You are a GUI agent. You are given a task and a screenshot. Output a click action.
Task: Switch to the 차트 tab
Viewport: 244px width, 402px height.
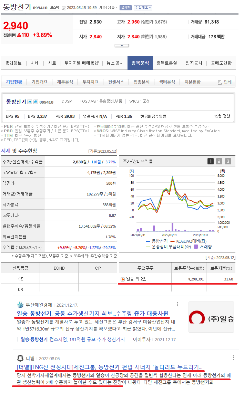[52, 63]
